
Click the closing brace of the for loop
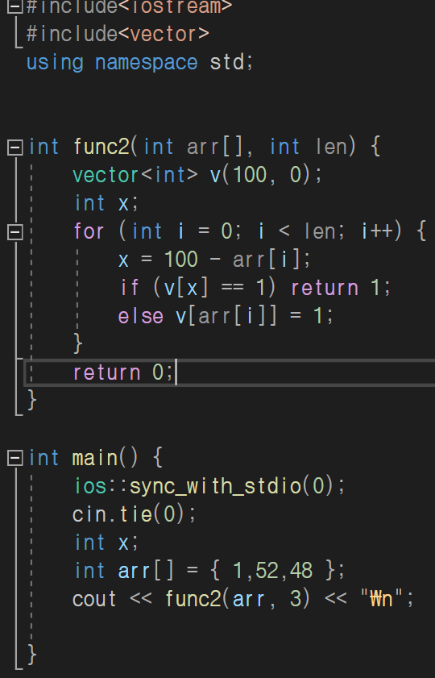[x=78, y=344]
